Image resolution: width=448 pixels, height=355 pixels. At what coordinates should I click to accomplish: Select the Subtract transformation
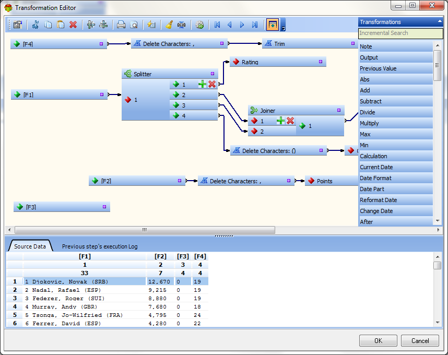tap(396, 101)
